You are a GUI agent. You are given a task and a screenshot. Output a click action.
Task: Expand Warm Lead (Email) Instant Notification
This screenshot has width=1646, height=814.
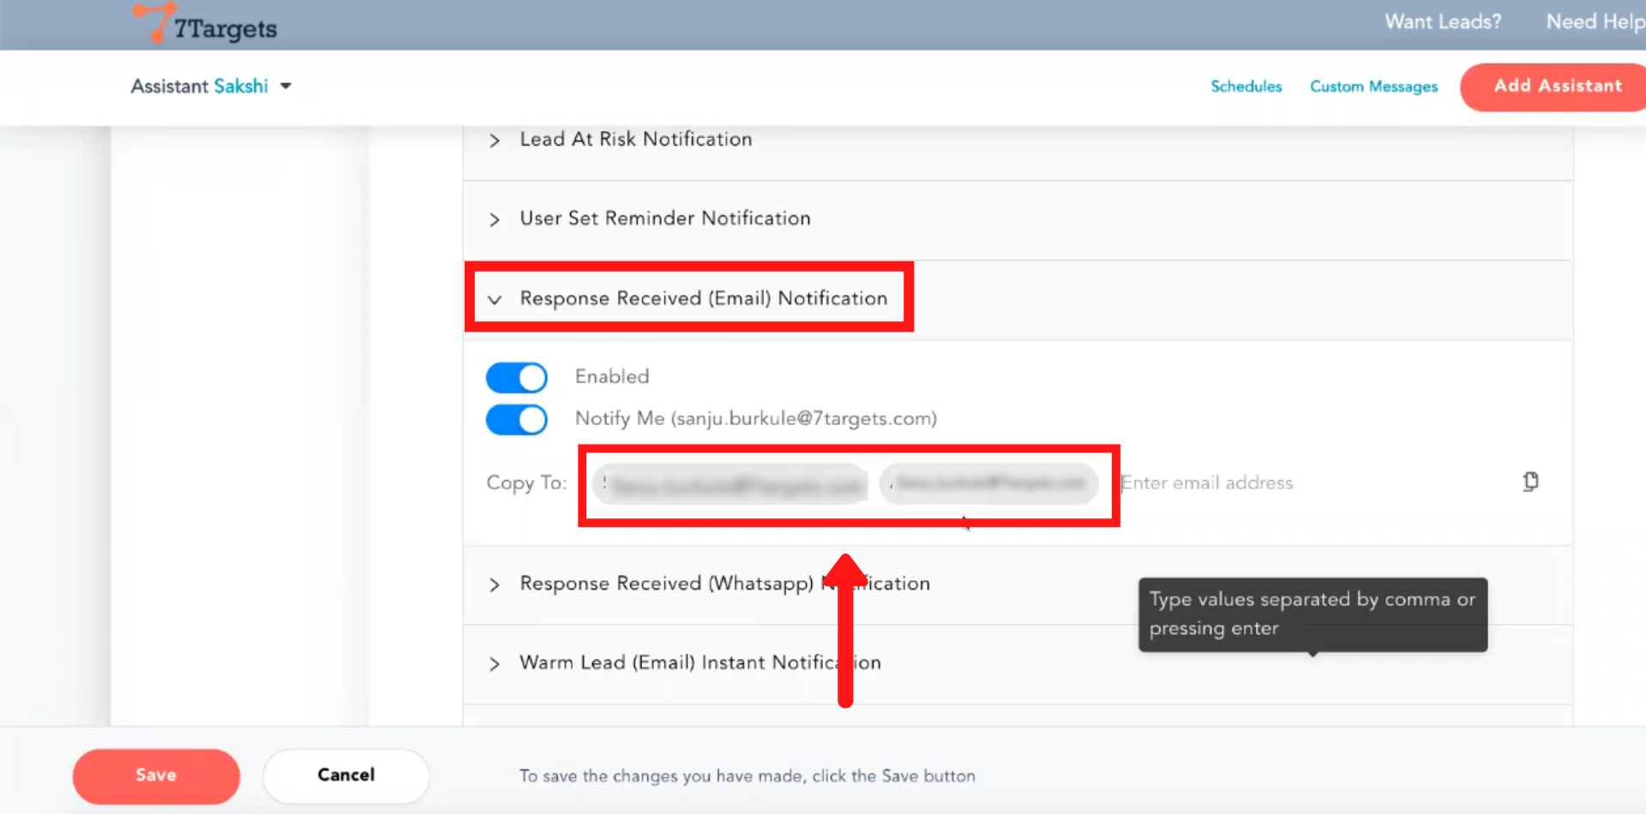coord(495,664)
